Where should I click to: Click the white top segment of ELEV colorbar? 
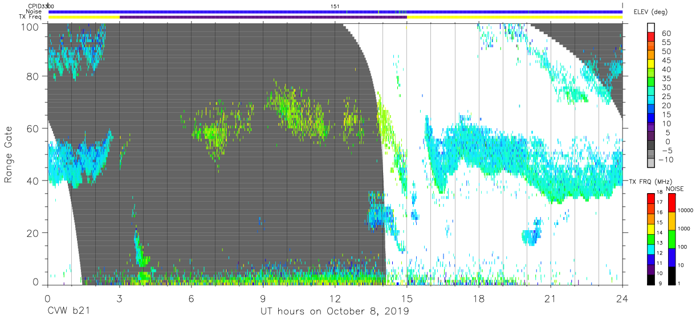click(x=651, y=28)
